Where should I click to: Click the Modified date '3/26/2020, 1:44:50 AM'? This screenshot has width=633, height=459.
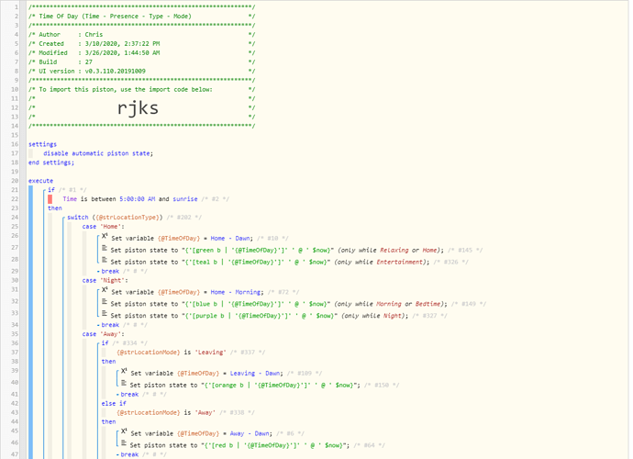(122, 53)
